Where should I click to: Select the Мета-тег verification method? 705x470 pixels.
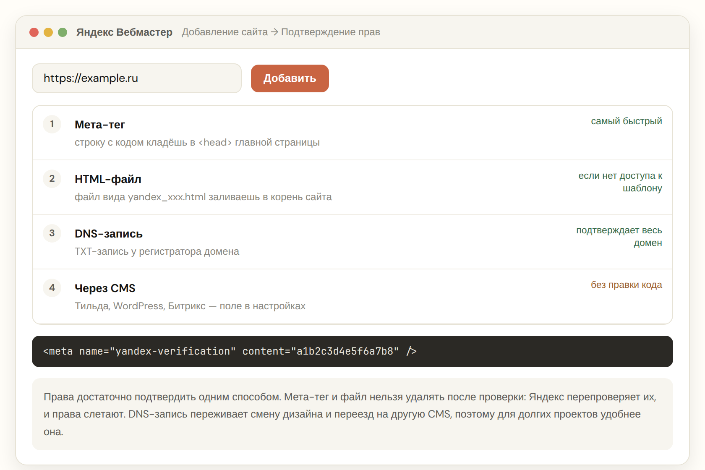[352, 133]
